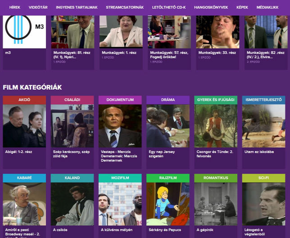
Task: Open KÉPEK navigation item
Action: coord(242,7)
